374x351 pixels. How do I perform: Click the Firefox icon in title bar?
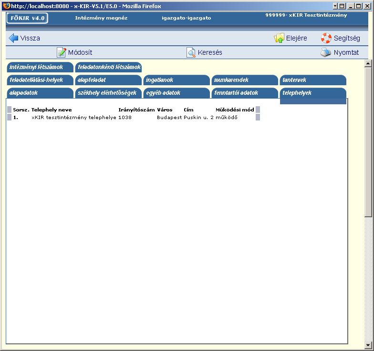pos(7,6)
